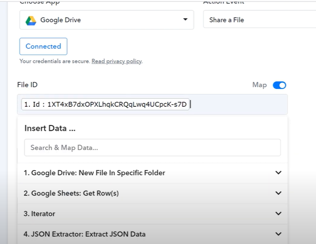
Task: Click the Map label text
Action: click(x=259, y=85)
